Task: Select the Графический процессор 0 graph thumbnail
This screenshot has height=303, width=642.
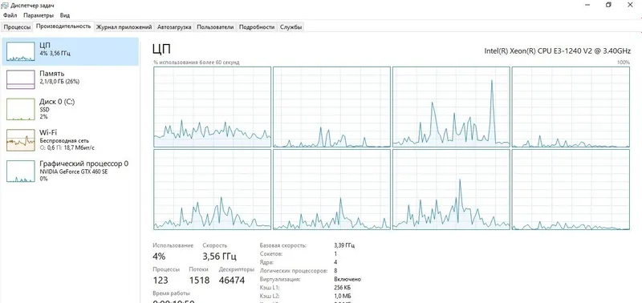Action: point(21,172)
